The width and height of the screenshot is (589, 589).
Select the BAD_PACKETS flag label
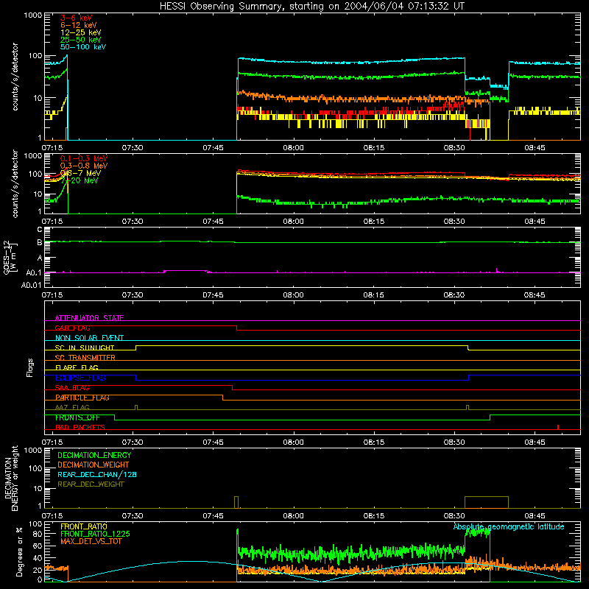click(80, 427)
